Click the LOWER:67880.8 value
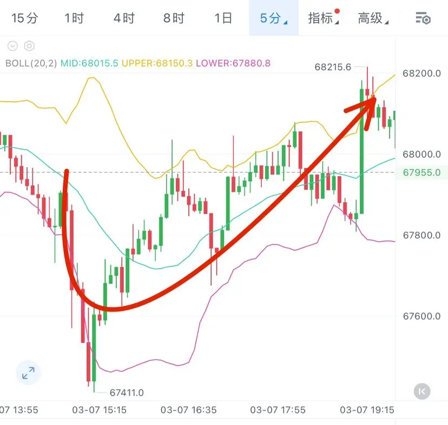Screen dimensions: 448x425 point(233,63)
